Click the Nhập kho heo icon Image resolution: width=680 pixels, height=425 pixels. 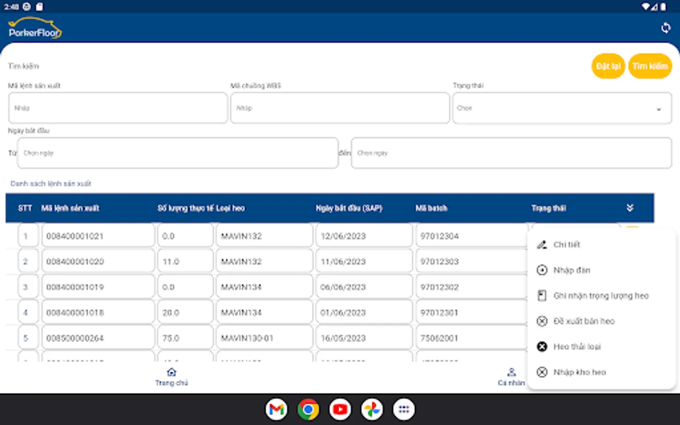click(x=542, y=372)
